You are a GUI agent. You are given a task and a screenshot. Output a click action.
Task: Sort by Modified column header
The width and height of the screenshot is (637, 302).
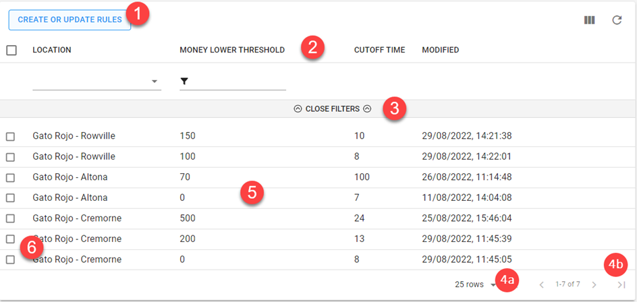coord(441,50)
